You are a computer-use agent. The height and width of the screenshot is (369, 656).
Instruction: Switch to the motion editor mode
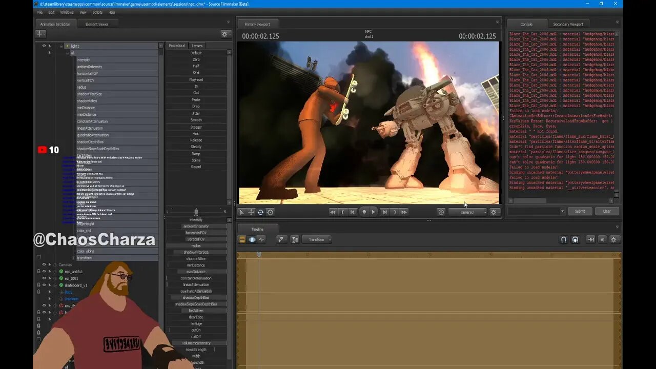coord(252,239)
